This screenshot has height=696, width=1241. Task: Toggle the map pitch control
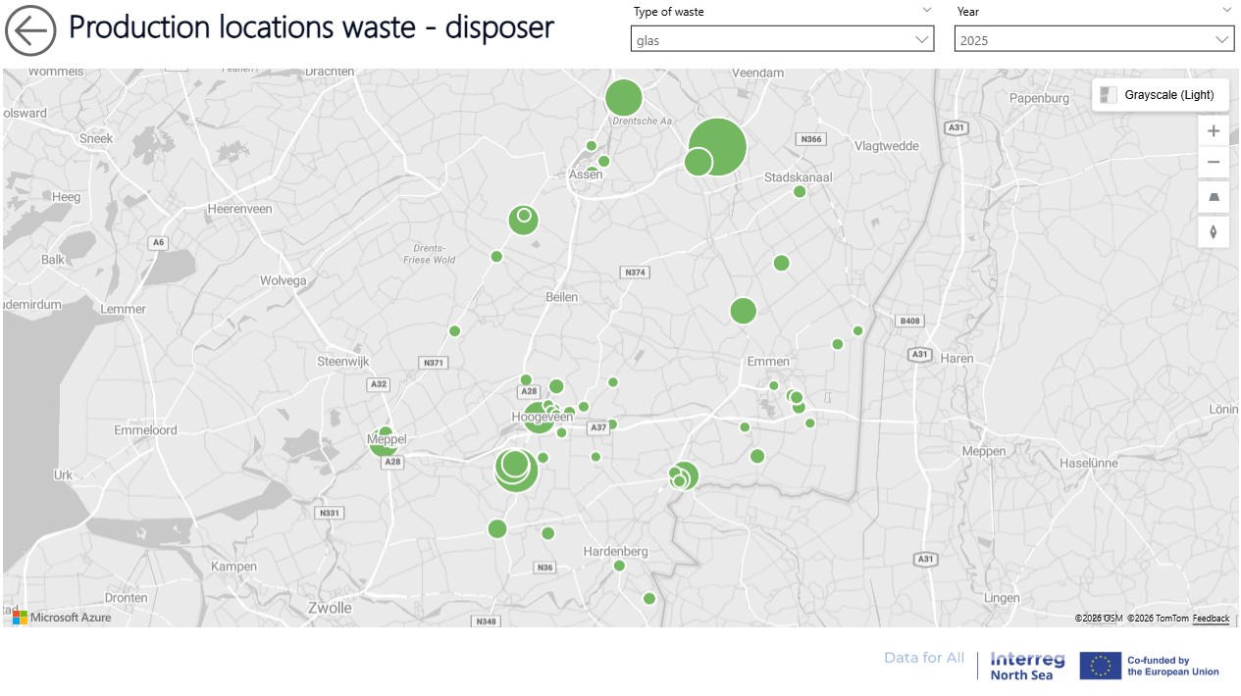coord(1214,198)
